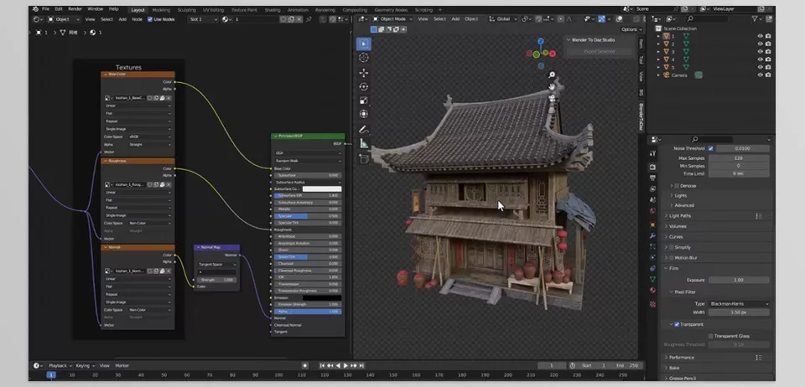Click the Marker button in timeline
The image size is (805, 387).
[x=122, y=365]
